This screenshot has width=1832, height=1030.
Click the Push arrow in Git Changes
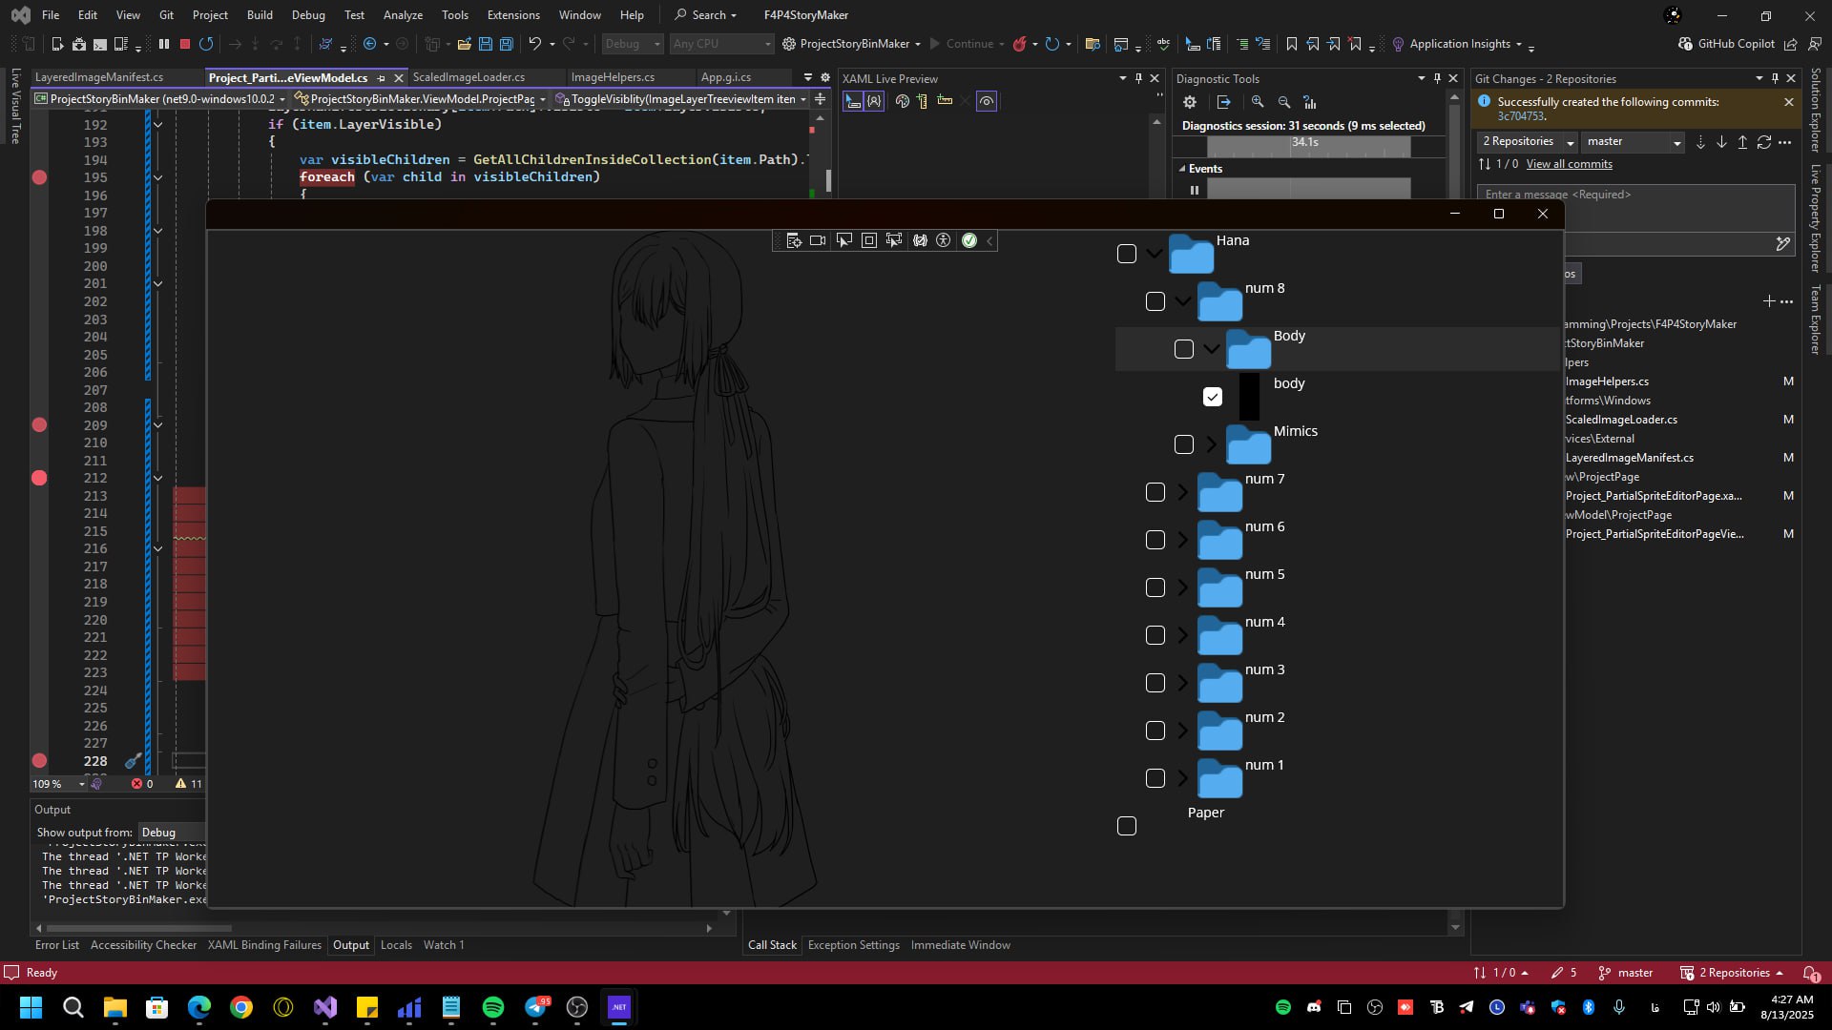(1742, 142)
